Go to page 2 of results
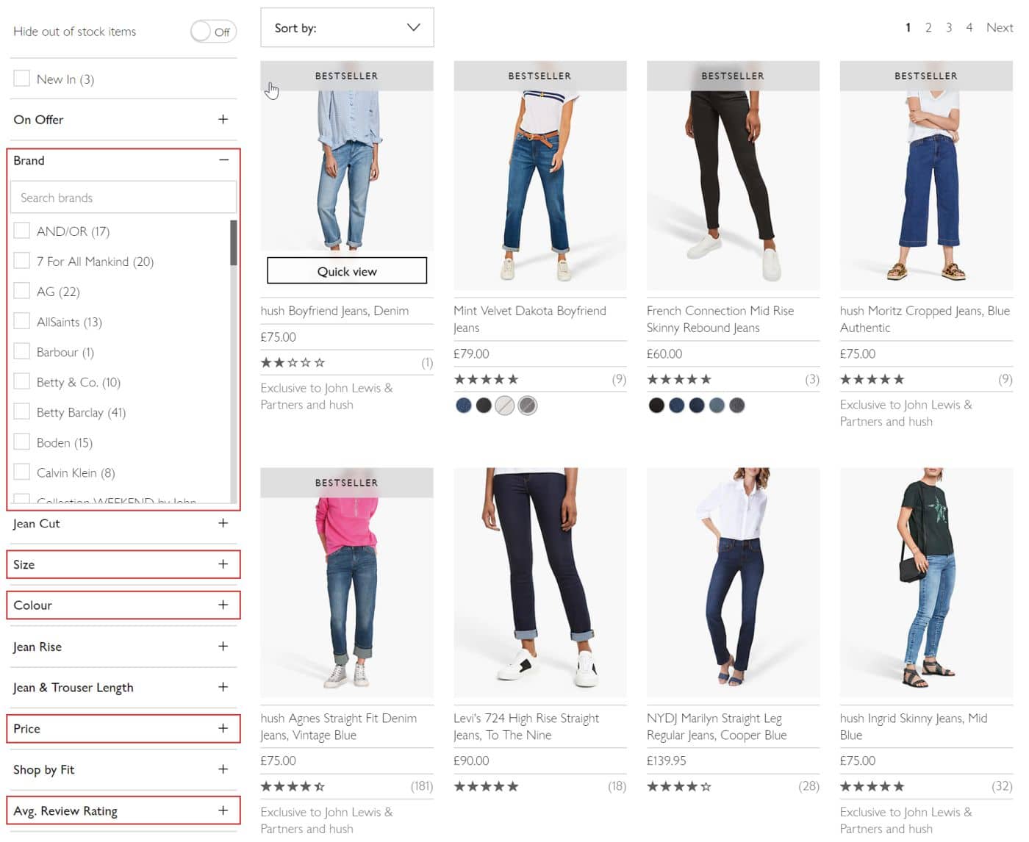 tap(928, 27)
